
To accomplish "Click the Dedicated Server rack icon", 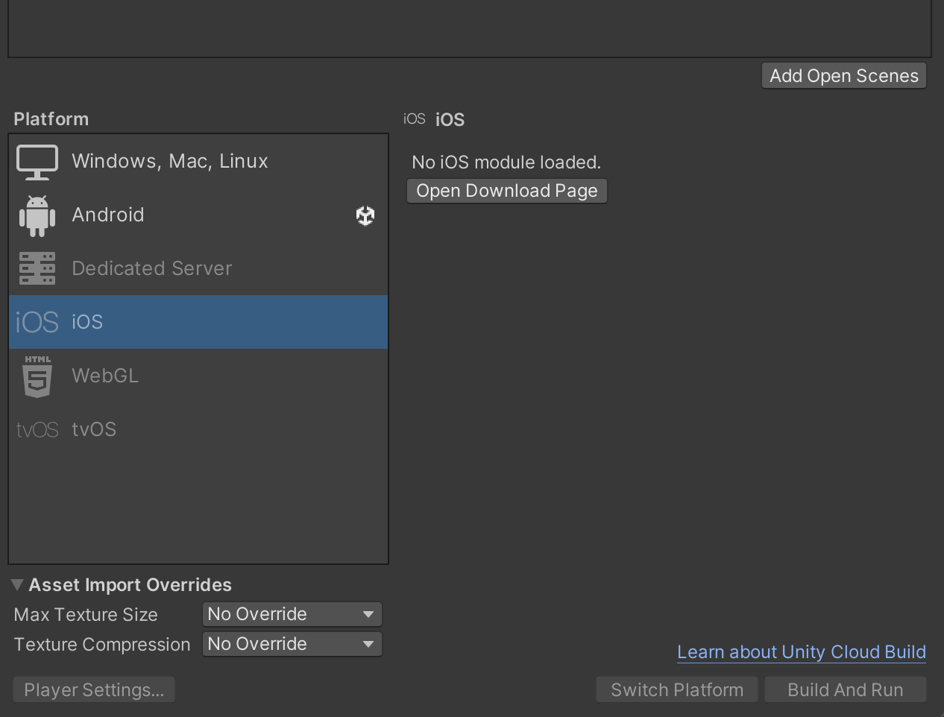I will click(x=37, y=268).
